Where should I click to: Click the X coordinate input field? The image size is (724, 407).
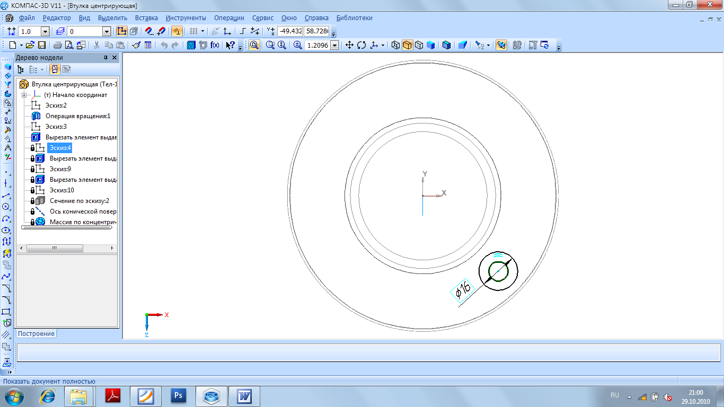[x=289, y=31]
